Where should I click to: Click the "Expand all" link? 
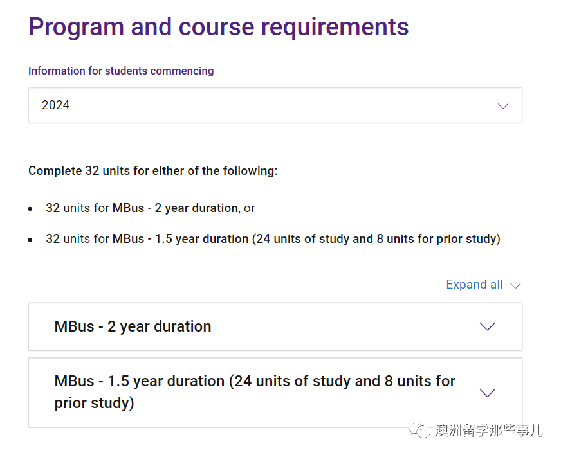[x=474, y=285]
